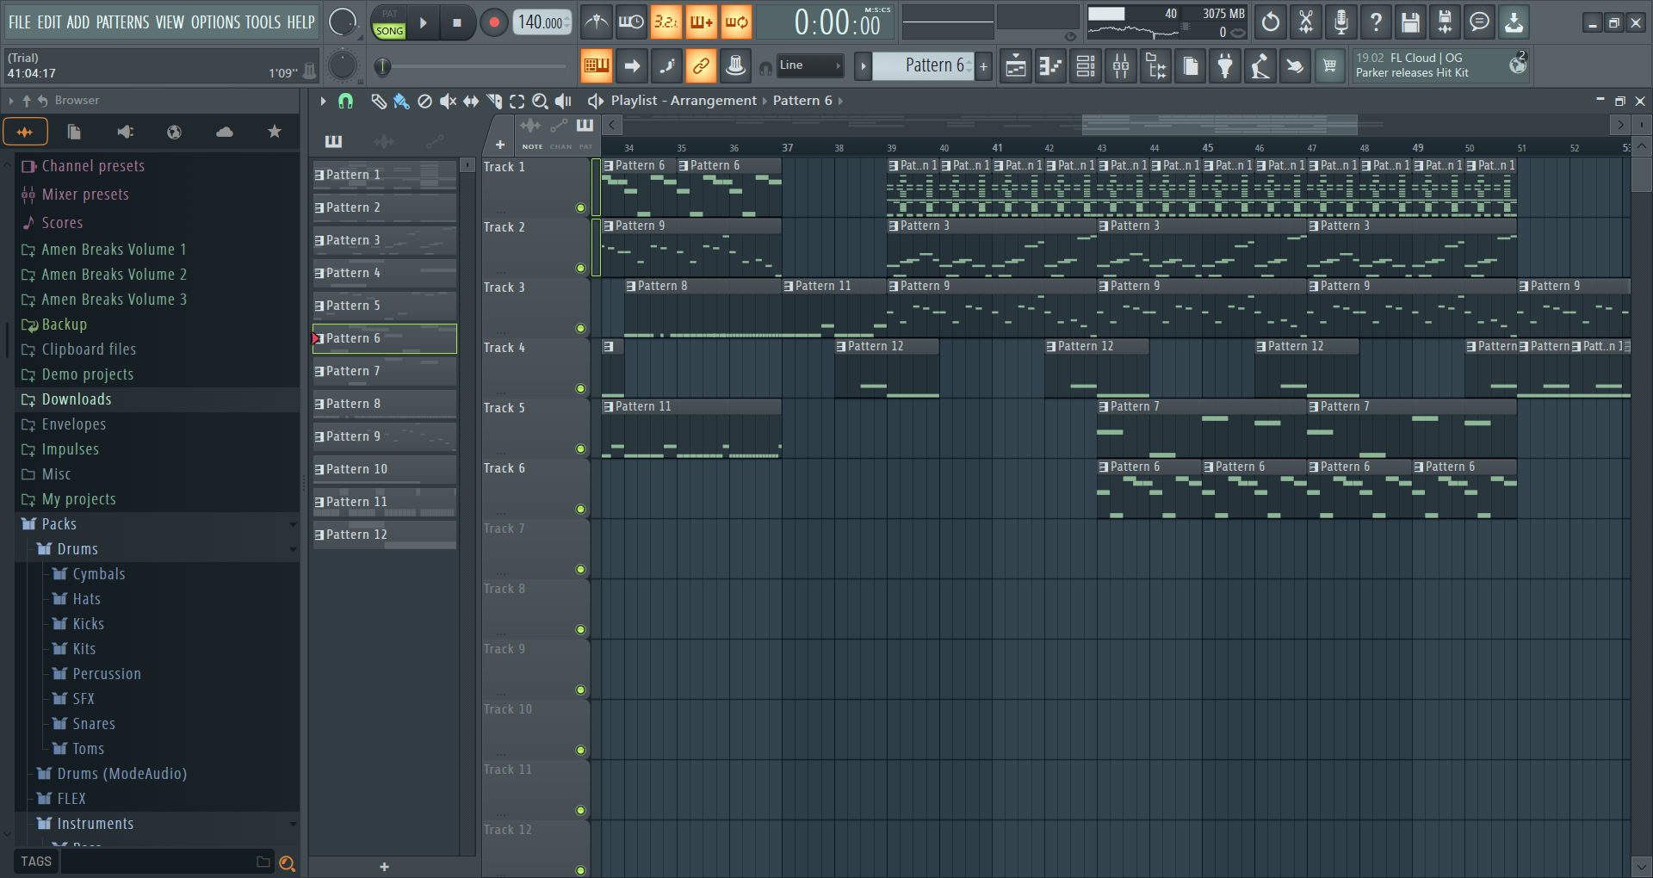Click the Record button
1653x878 pixels.
click(493, 22)
